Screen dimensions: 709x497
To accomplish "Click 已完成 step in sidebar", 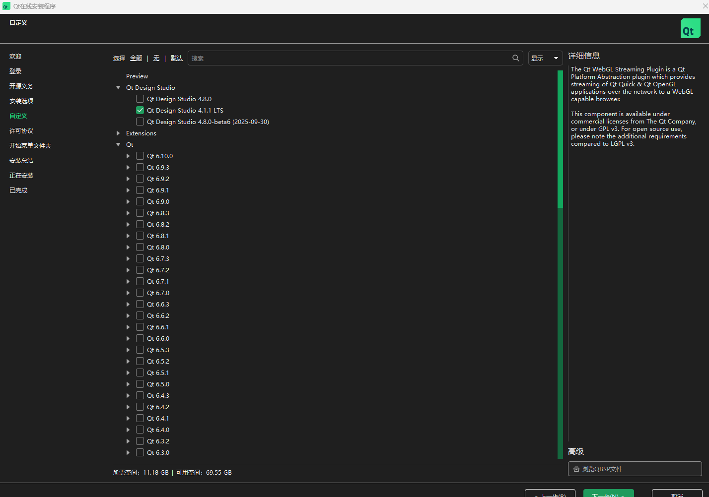I will (18, 190).
